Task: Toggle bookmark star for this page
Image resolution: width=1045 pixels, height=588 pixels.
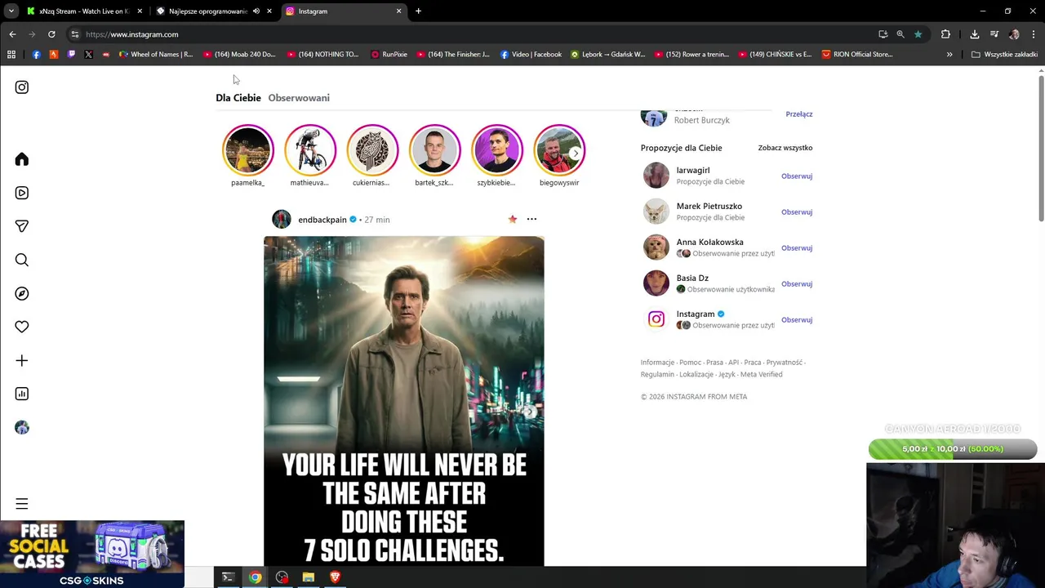Action: tap(918, 34)
